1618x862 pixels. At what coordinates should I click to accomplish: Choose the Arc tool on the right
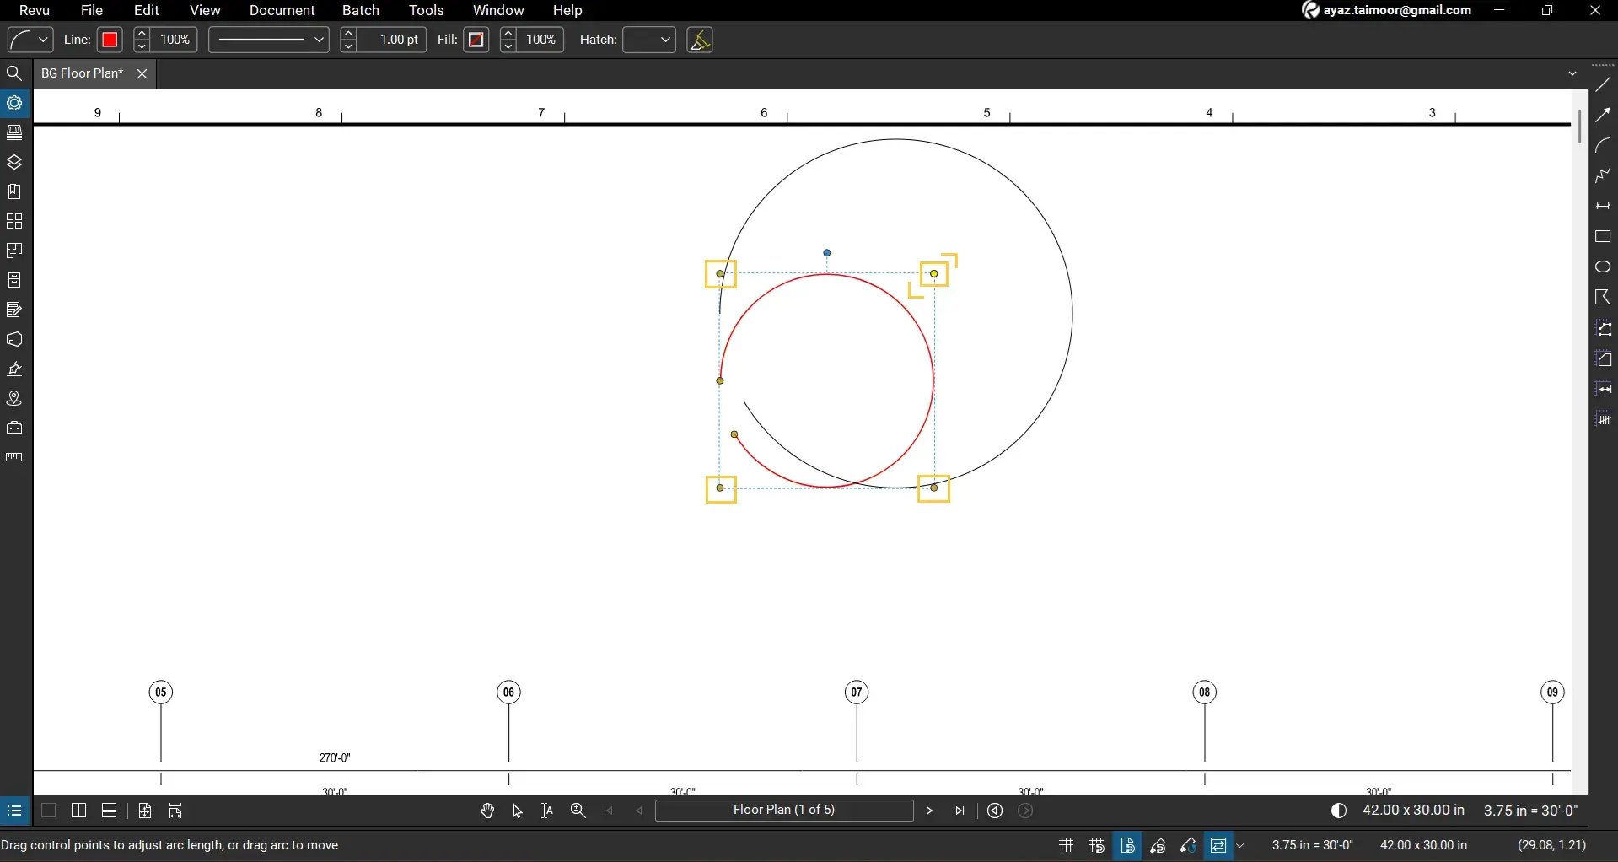click(x=1603, y=145)
